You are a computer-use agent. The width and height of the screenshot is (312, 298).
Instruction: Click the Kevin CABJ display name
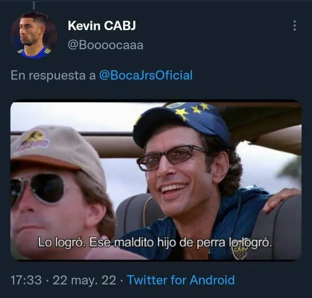coord(102,26)
